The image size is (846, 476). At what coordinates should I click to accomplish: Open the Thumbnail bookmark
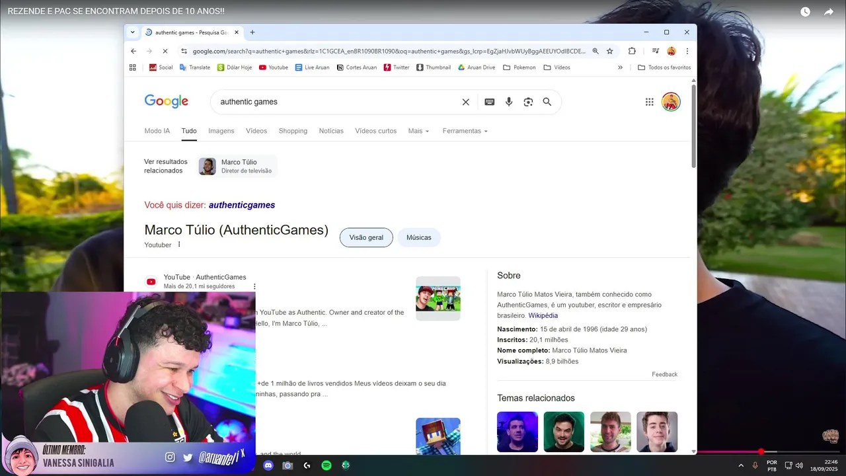point(433,67)
